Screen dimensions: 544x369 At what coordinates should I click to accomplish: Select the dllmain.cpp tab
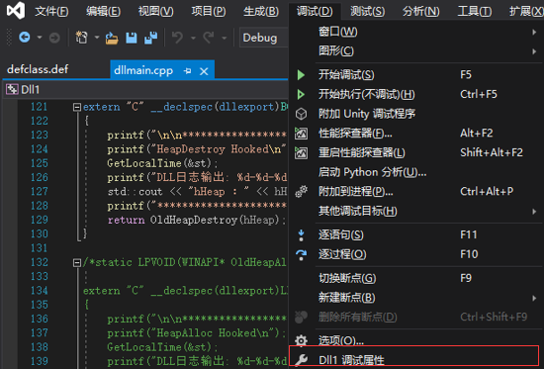coord(143,71)
